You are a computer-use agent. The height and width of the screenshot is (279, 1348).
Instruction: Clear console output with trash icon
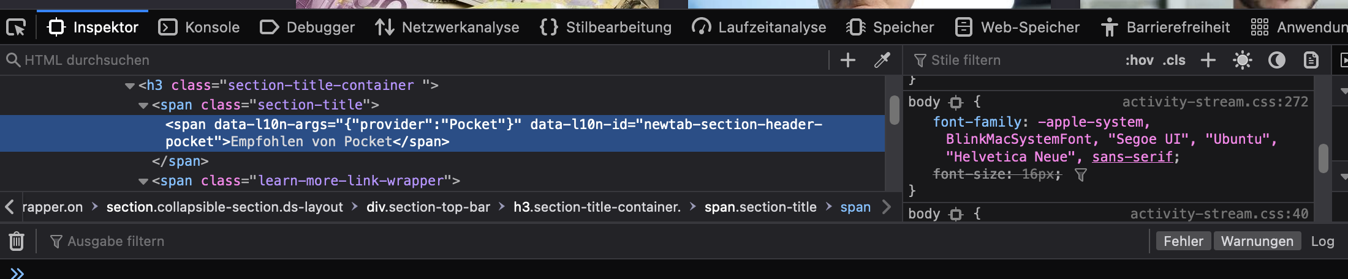pyautogui.click(x=17, y=241)
